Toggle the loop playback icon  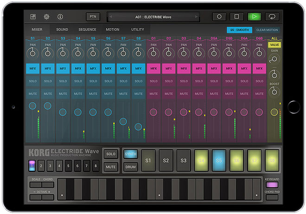[272, 17]
